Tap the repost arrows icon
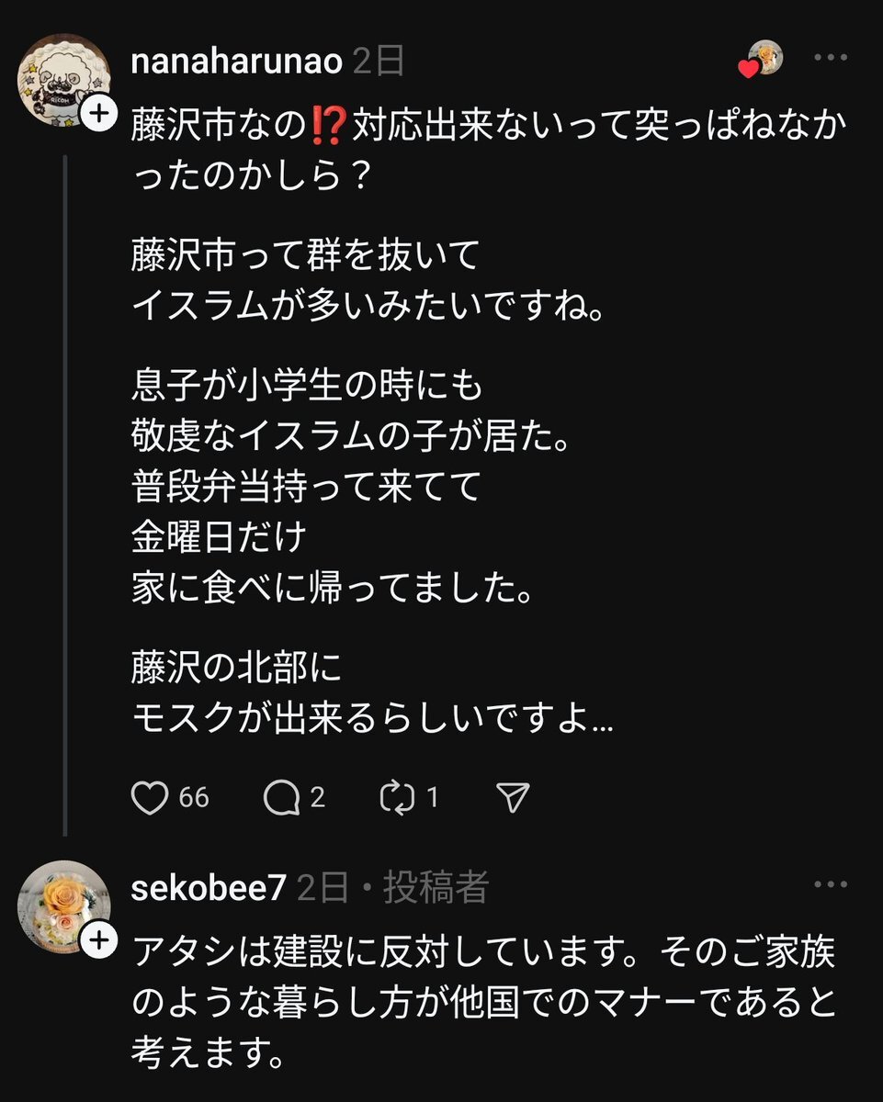Viewport: 883px width, 1102px height. click(x=398, y=798)
